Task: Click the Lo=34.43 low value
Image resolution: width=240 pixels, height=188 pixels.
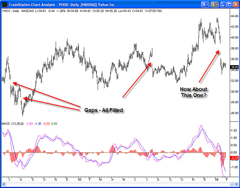Action: (125, 11)
